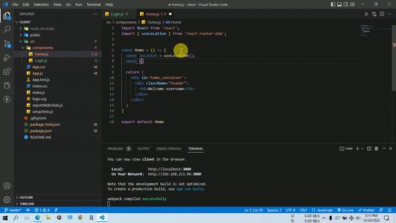Click errors and warnings count in status bar
The image size is (396, 223).
[42, 210]
